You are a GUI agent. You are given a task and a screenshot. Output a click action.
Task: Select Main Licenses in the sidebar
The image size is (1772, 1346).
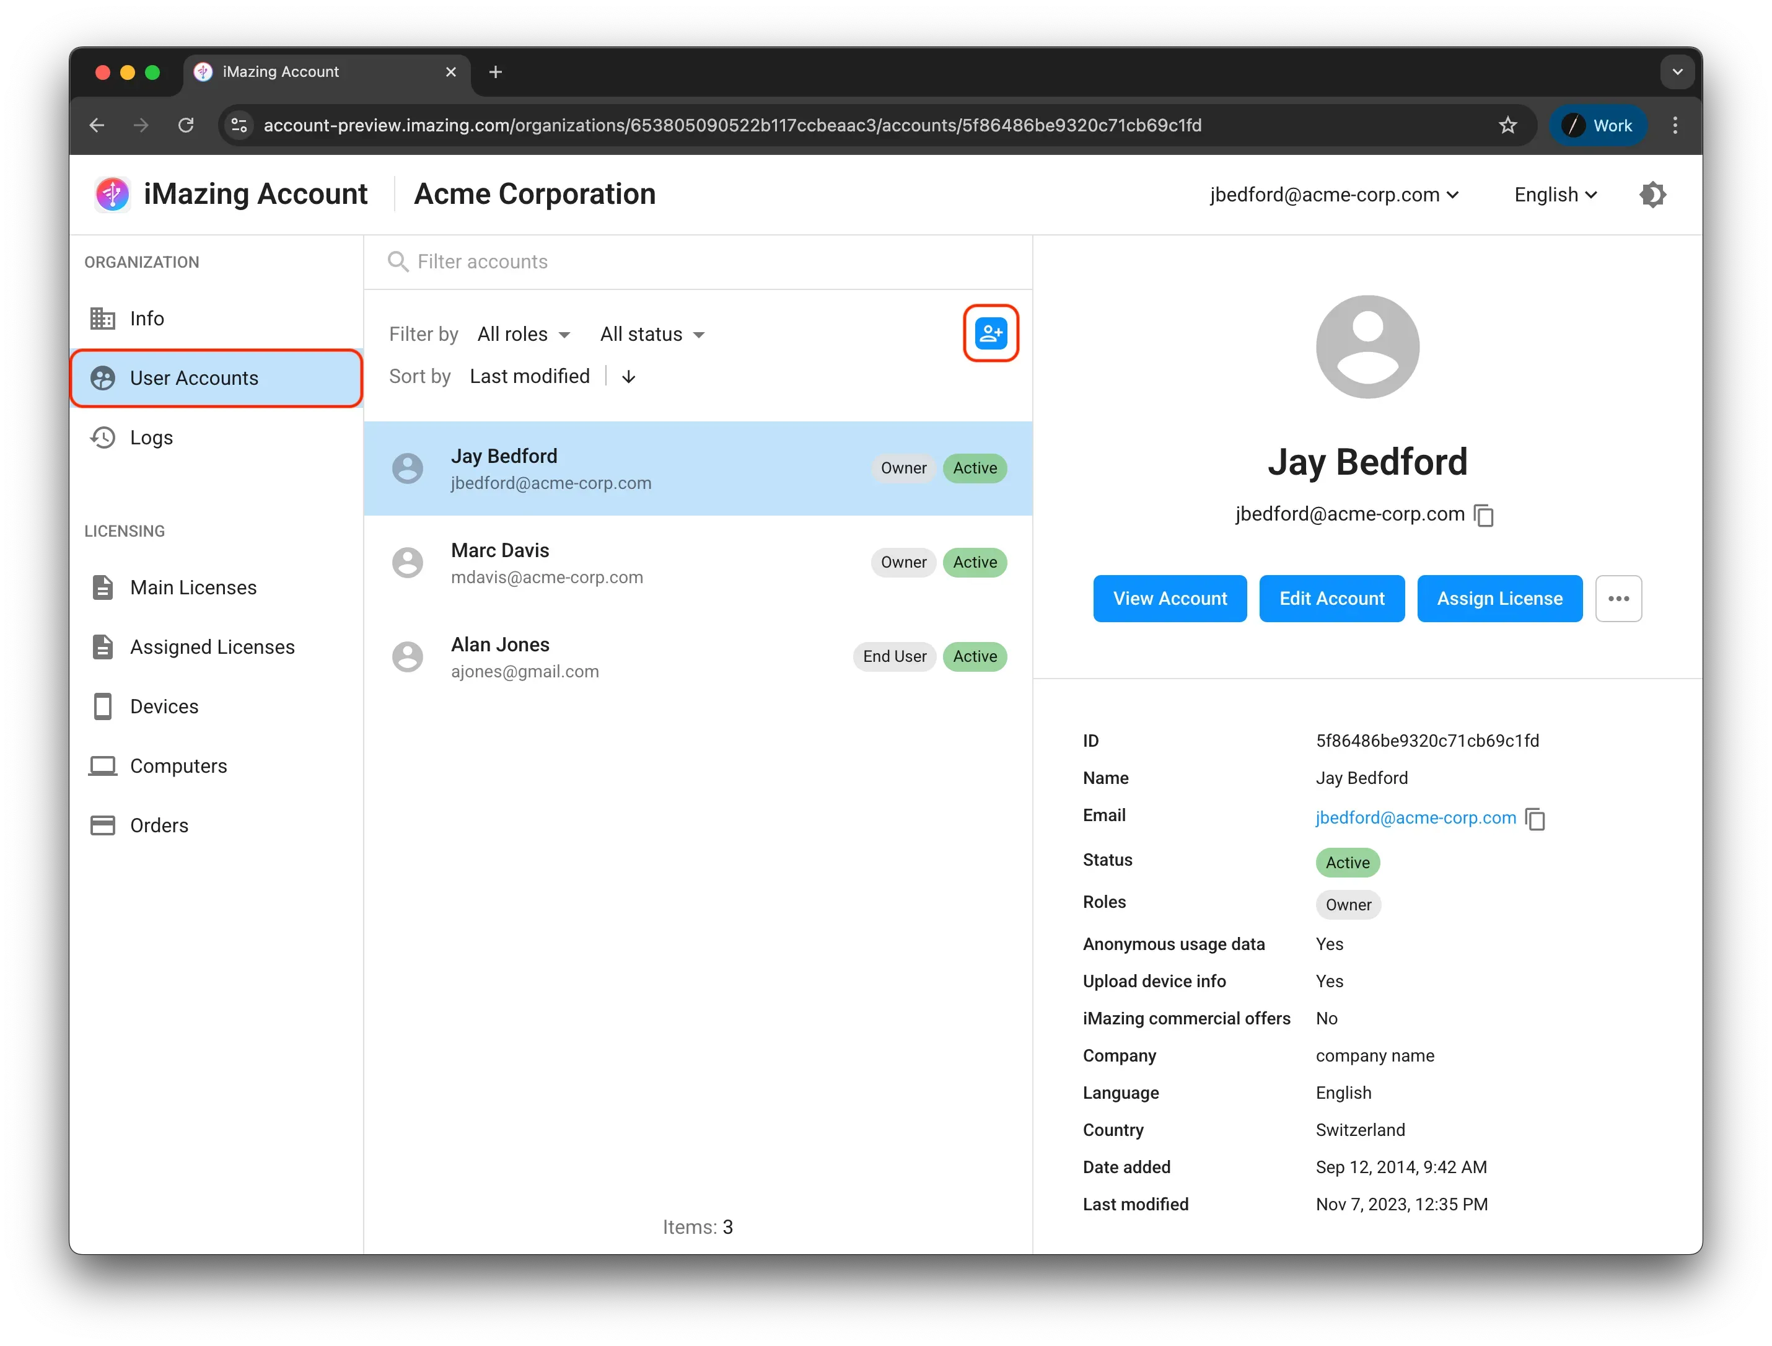pyautogui.click(x=193, y=587)
